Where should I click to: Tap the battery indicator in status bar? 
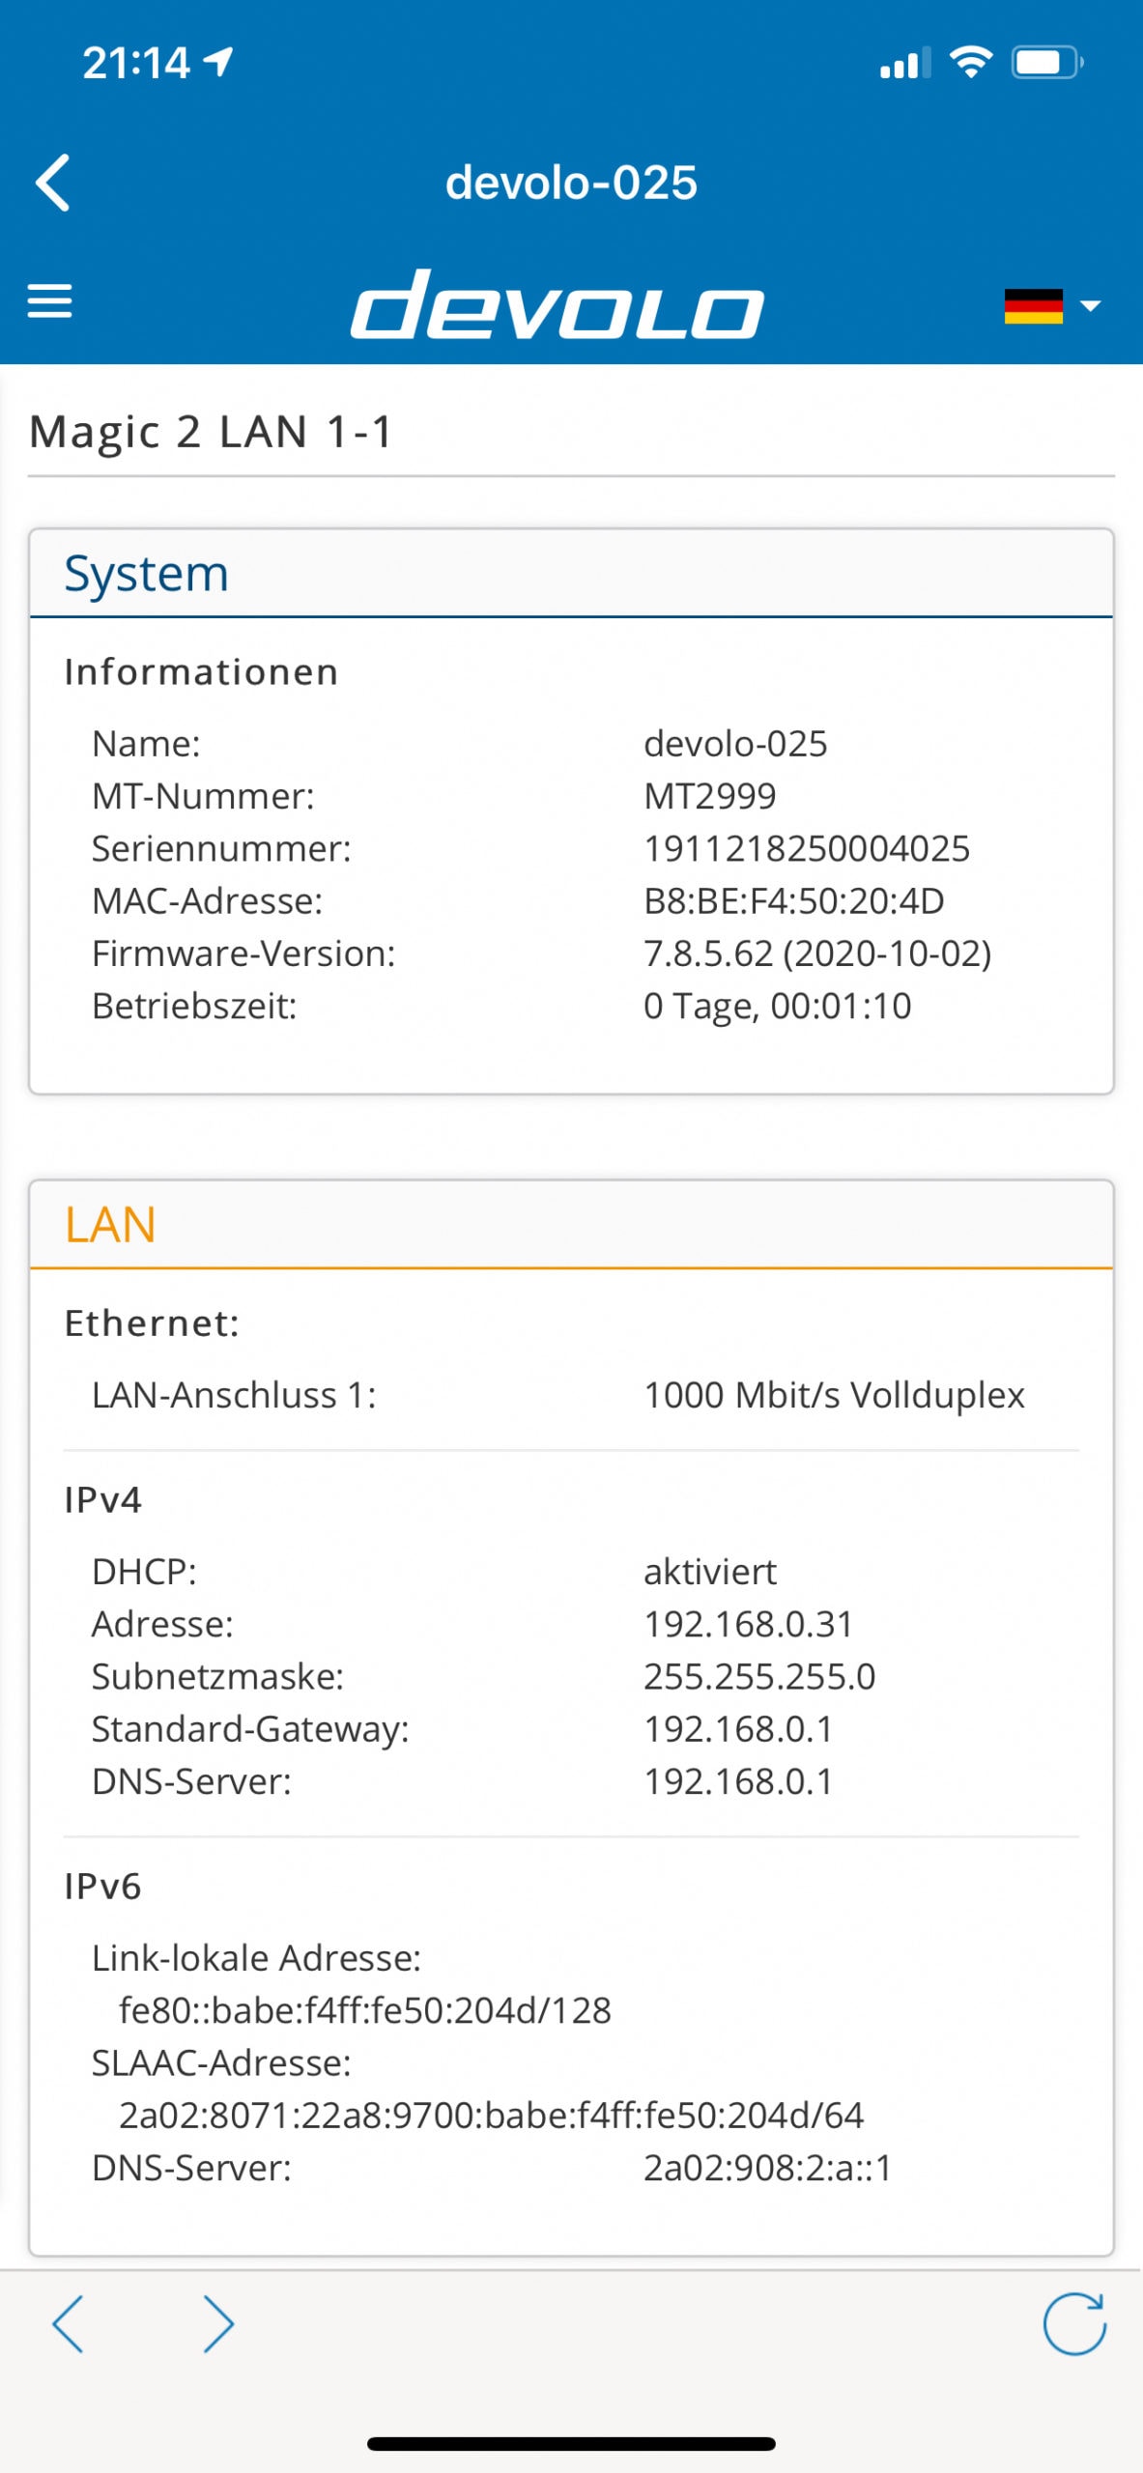coord(1047,63)
